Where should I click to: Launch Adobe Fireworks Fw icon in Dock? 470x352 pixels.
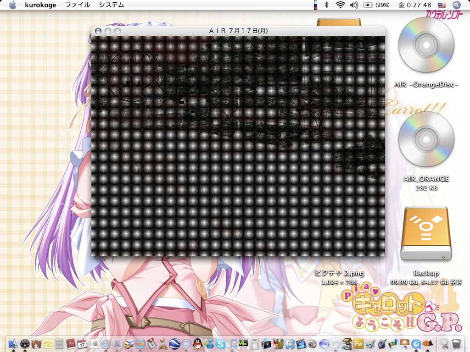tap(358, 344)
